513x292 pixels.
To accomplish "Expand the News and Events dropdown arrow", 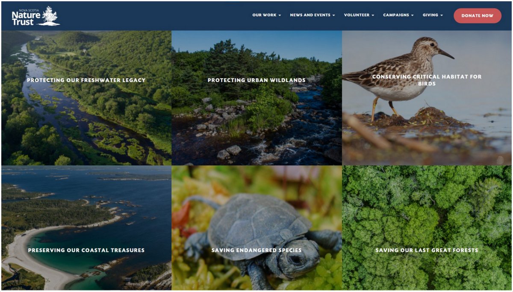I will click(x=333, y=15).
